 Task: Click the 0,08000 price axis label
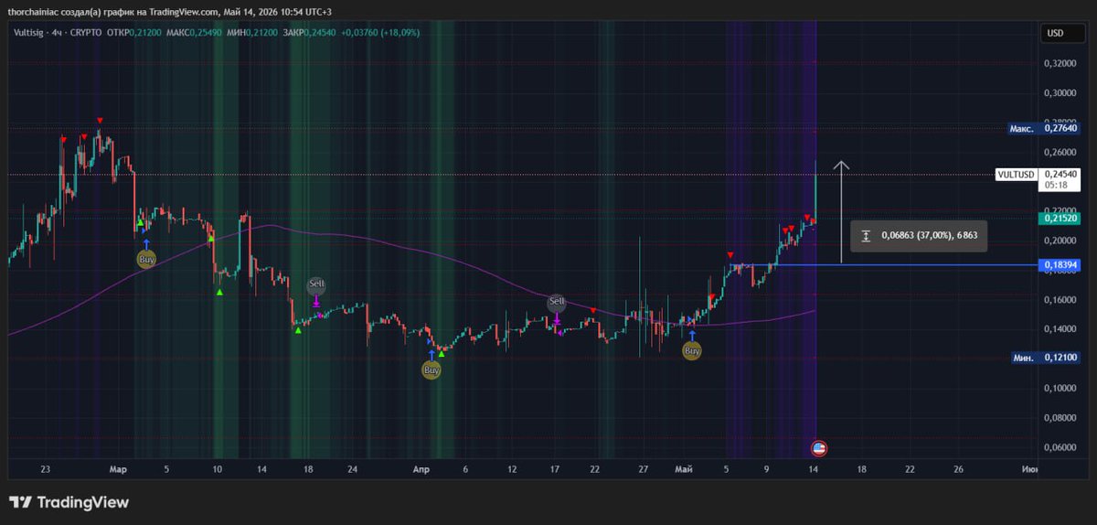coord(1060,418)
